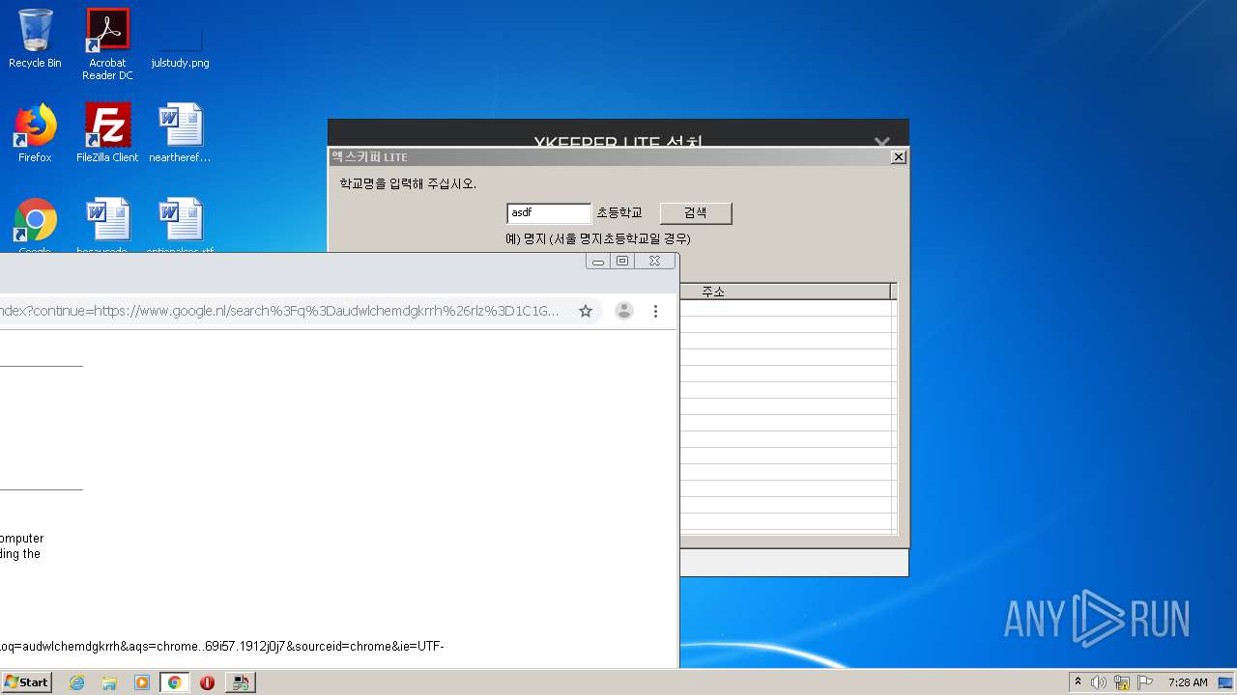Close the 엑스키퍼 LITE dialog

[898, 157]
